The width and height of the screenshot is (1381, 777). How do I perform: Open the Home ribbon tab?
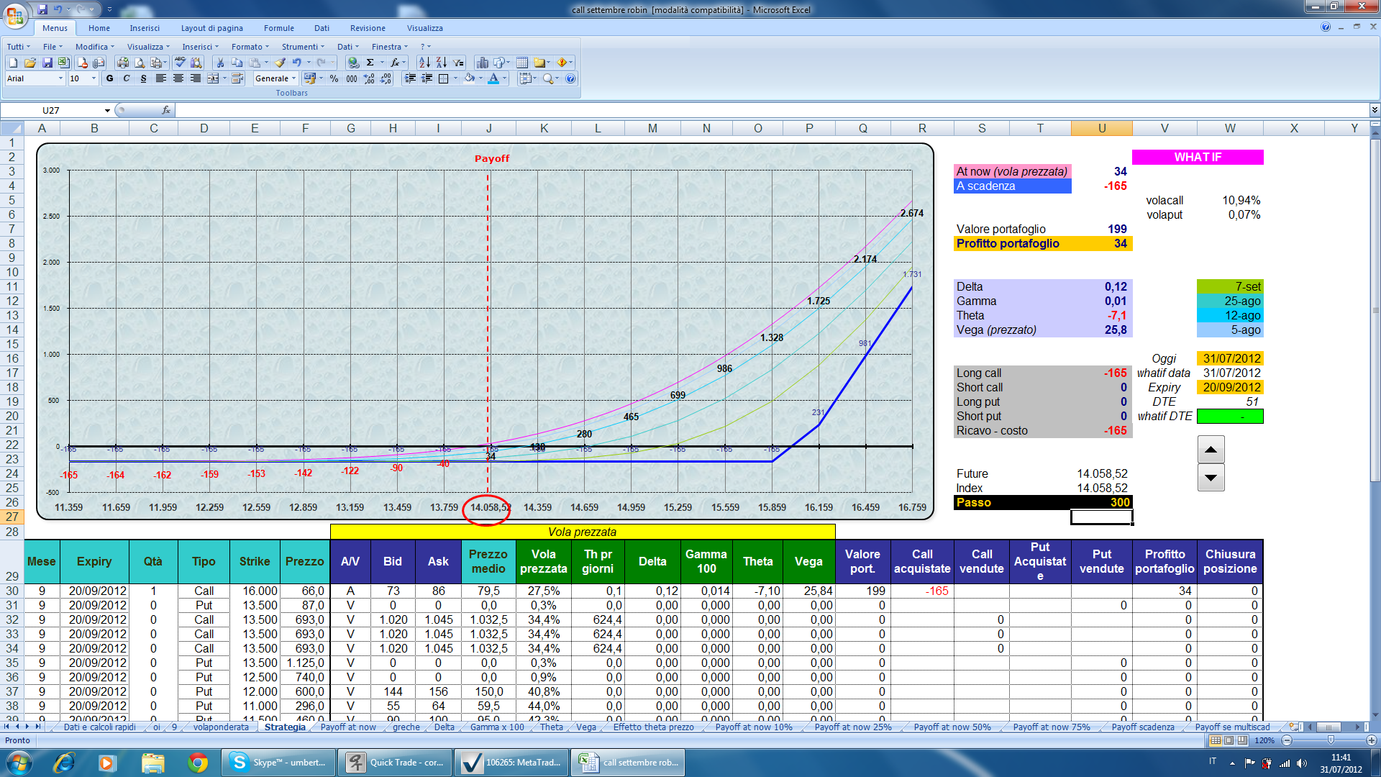99,28
